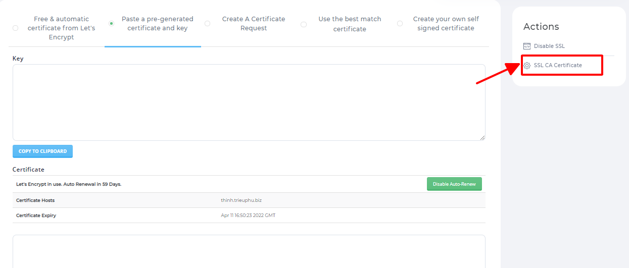629x268 pixels.
Task: Click the Disable Auto-Renew button
Action: 454,184
